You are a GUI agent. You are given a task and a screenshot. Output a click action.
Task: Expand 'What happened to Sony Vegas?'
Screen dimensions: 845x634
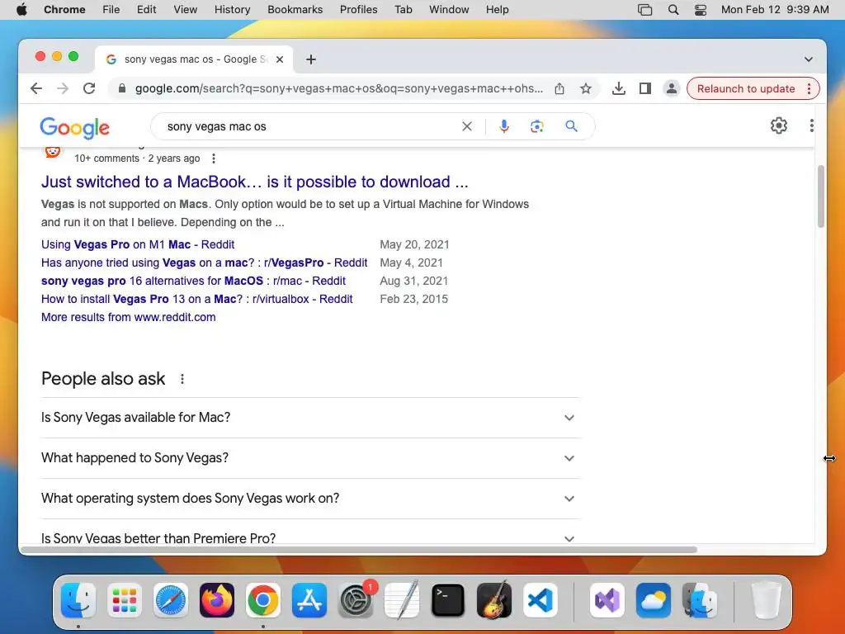point(310,458)
